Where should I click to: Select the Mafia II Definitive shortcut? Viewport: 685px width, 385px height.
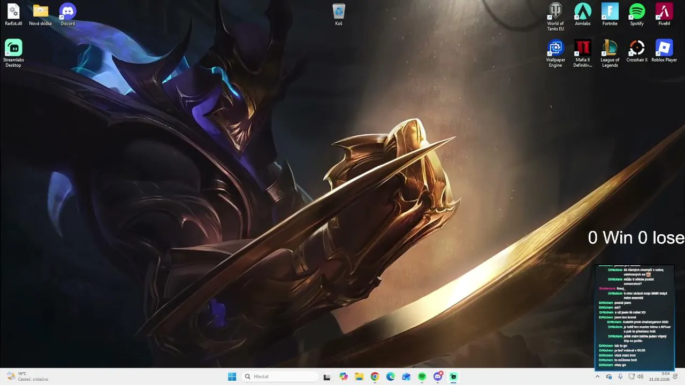tap(583, 54)
